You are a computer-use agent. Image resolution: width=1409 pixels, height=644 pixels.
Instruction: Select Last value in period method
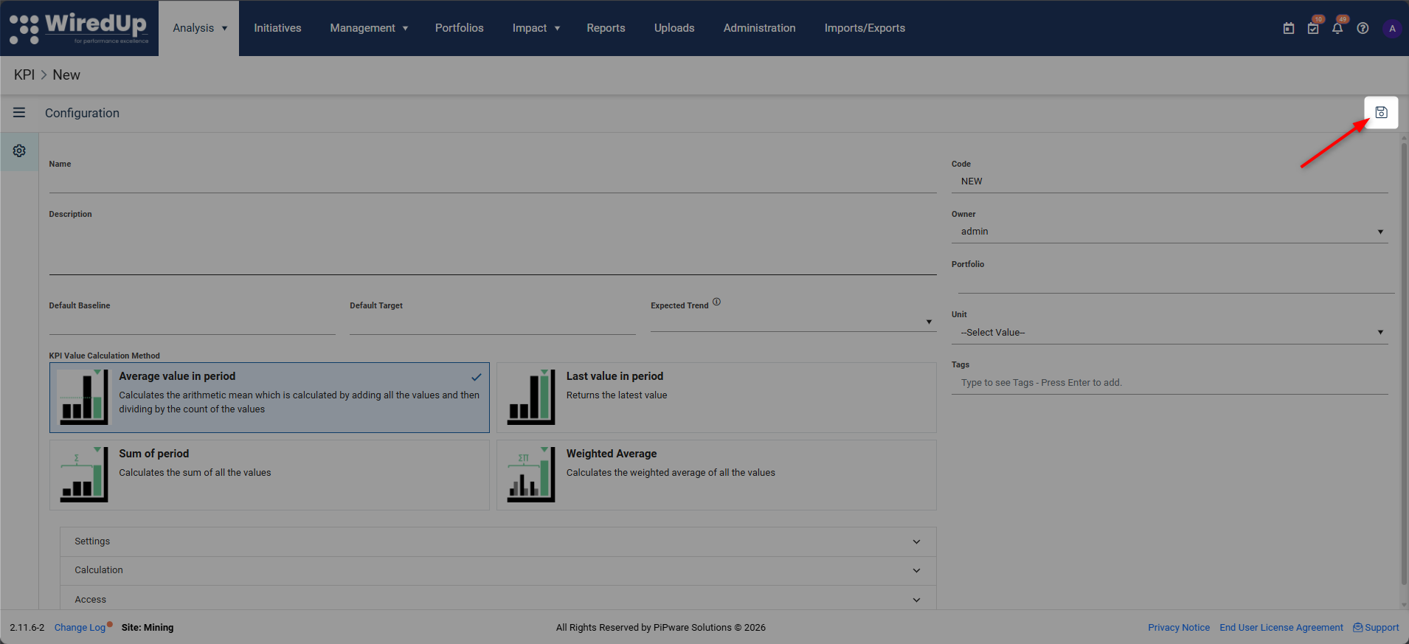pos(716,398)
